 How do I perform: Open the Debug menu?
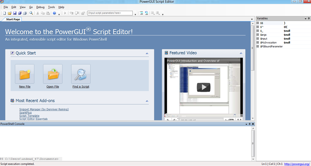tap(40, 7)
